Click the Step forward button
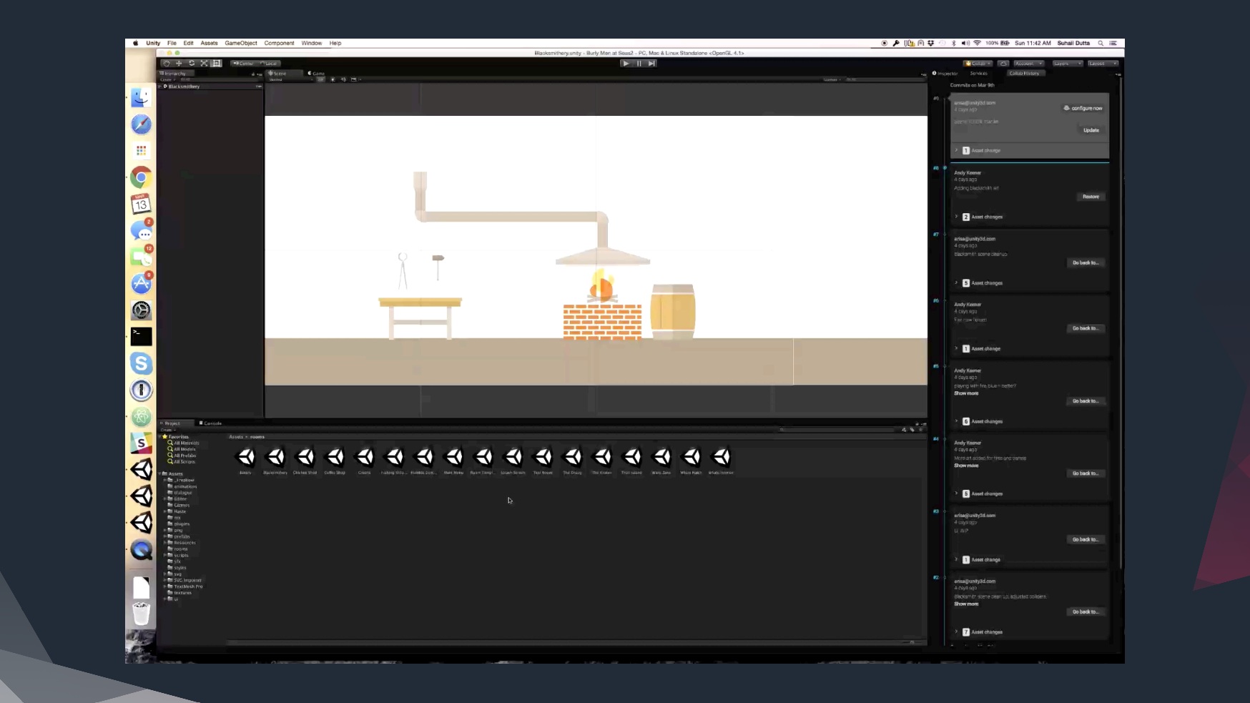 [x=651, y=64]
